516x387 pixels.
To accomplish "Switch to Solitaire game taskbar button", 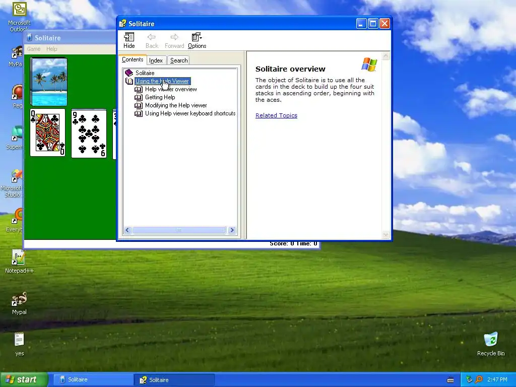I will pos(93,380).
